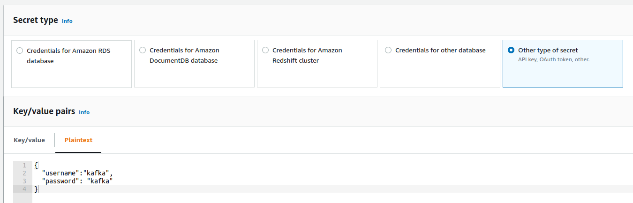The width and height of the screenshot is (633, 203).
Task: Click the Secret type heading
Action: (36, 20)
